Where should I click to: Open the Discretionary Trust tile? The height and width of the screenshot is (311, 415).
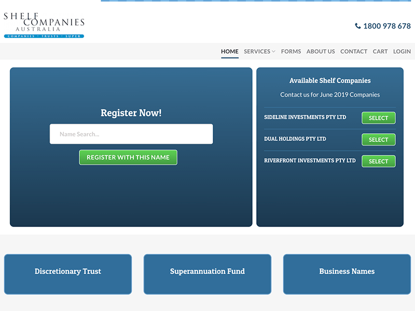pyautogui.click(x=68, y=272)
